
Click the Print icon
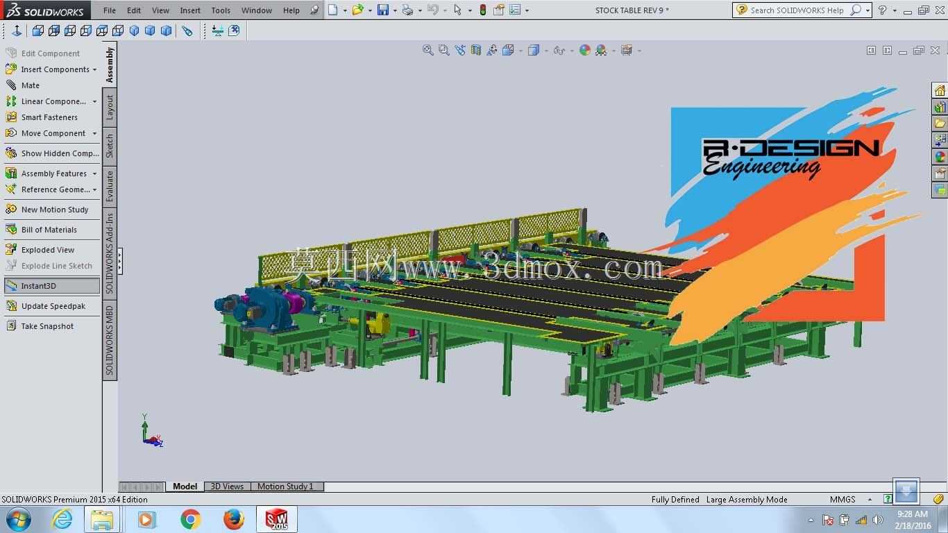tap(407, 10)
